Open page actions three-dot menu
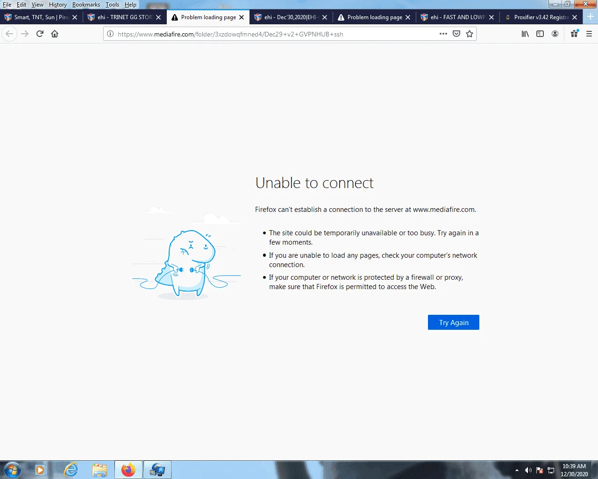This screenshot has height=479, width=598. [x=443, y=34]
